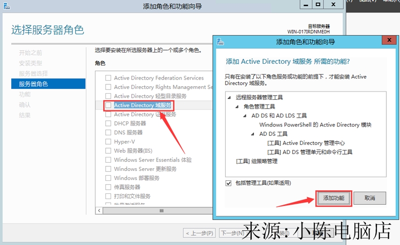Open the 安装类型 wizard step
Viewport: 400px width, 245px height.
[x=30, y=63]
